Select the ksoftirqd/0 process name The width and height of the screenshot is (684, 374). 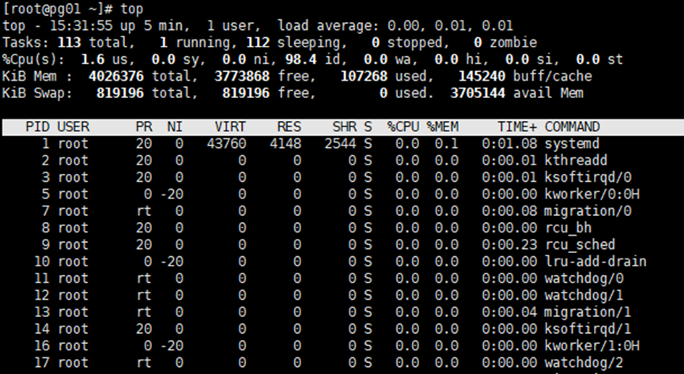pos(588,177)
